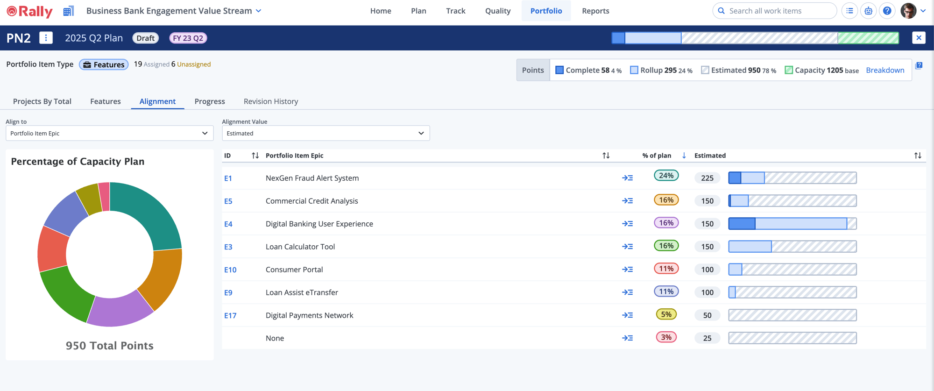Sort by ID column arrows
Viewport: 934px width, 391px height.
[255, 156]
